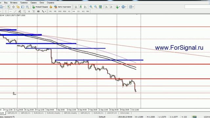
Task: Open the Справка menu
Action: click(x=51, y=3)
